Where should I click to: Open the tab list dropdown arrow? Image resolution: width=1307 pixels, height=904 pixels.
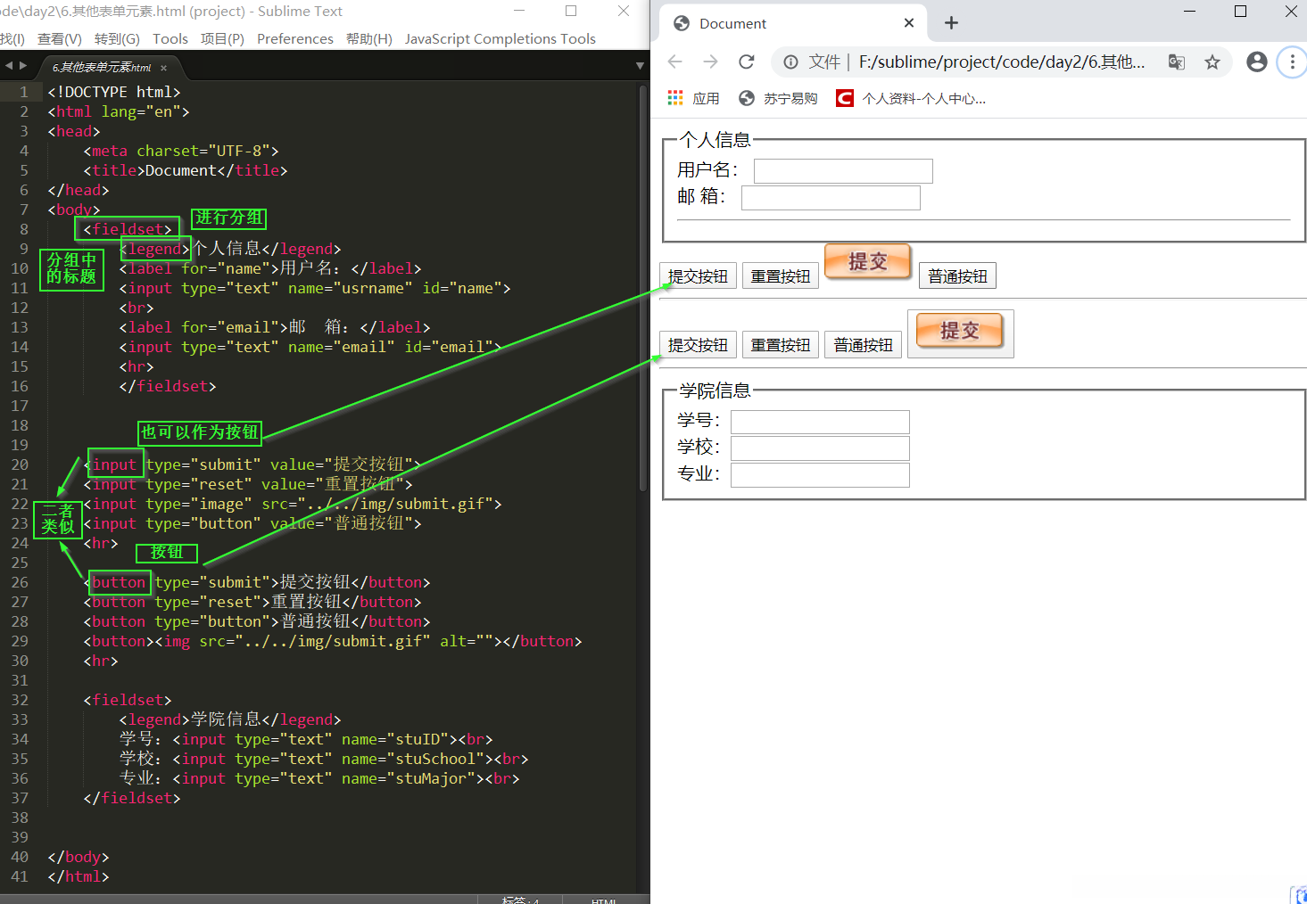click(x=640, y=66)
